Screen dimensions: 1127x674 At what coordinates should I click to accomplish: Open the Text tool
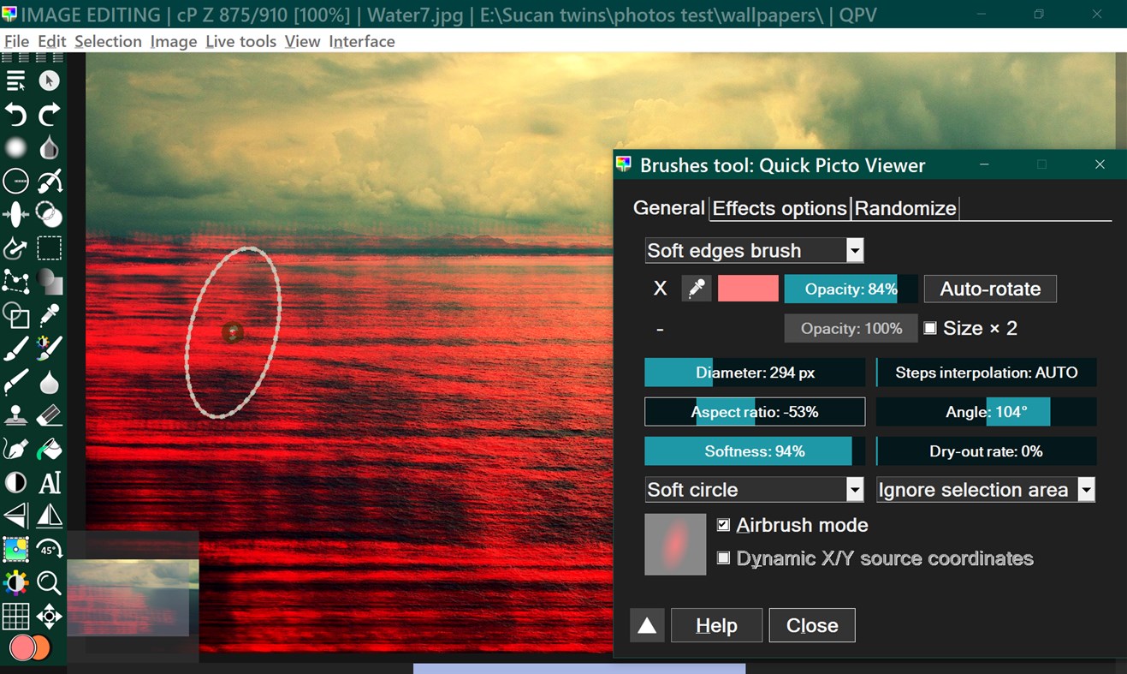click(49, 482)
